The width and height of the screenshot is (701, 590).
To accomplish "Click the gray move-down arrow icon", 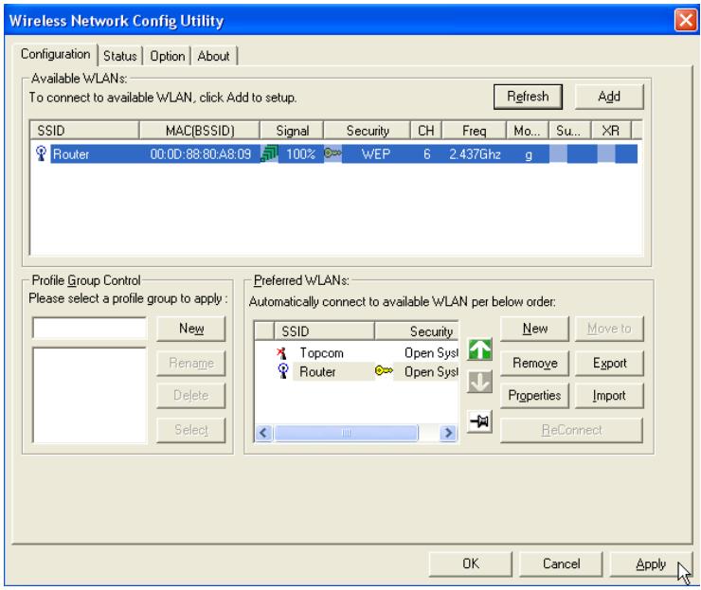I will [479, 383].
